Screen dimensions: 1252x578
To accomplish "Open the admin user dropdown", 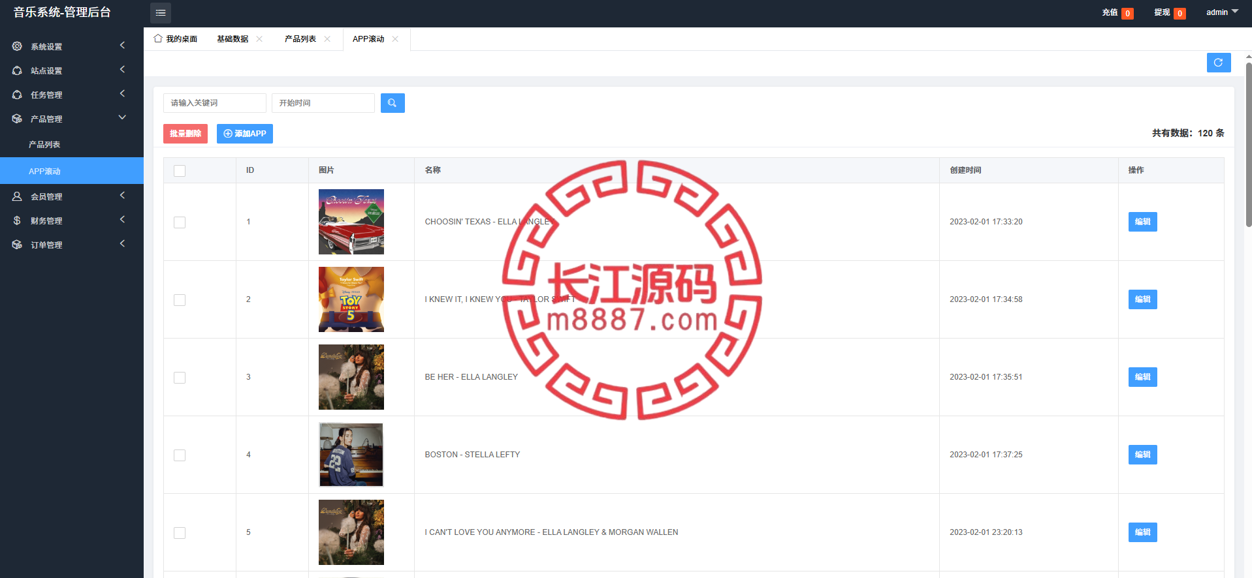I will [1222, 12].
